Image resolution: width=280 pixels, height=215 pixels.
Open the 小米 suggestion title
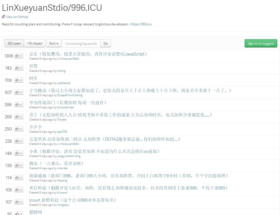click(x=94, y=151)
